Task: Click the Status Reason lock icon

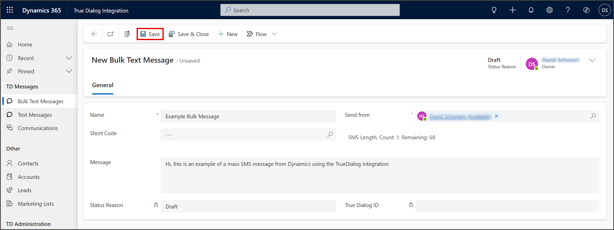Action: [x=156, y=205]
